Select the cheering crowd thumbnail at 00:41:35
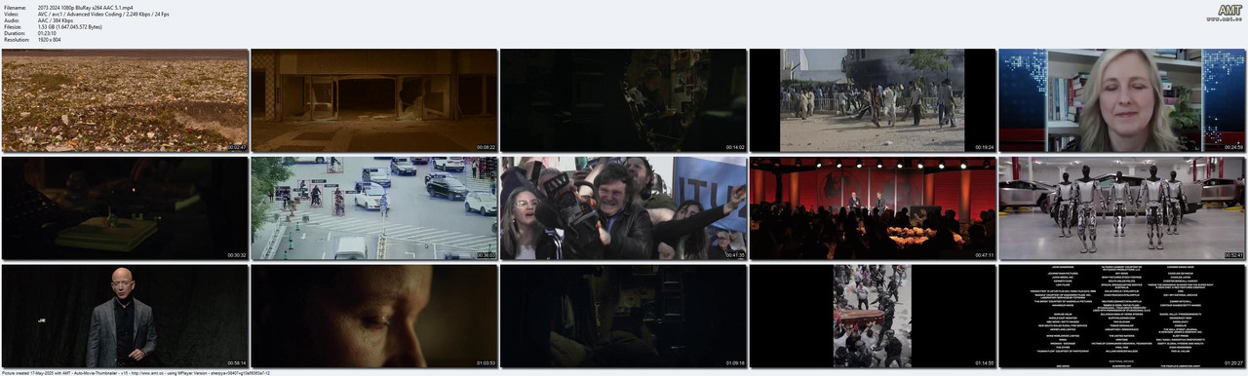This screenshot has height=376, width=1248. pos(624,208)
